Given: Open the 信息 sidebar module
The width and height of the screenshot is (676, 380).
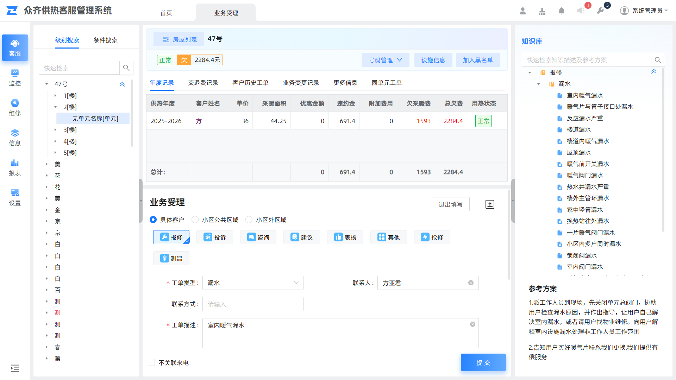Looking at the screenshot, I should coord(15,138).
